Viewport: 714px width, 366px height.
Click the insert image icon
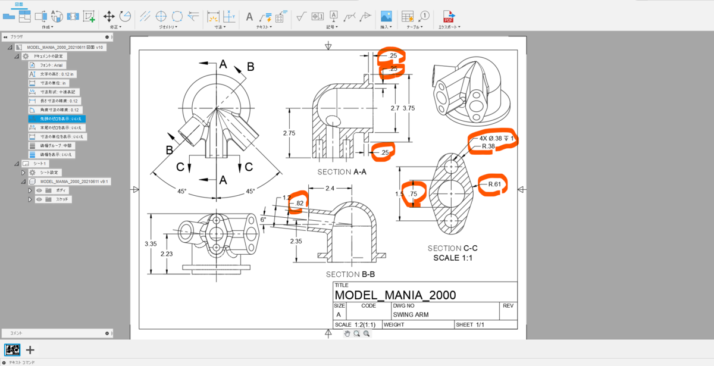(x=386, y=16)
